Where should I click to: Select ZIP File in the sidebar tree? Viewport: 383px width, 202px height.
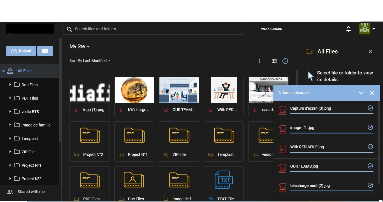pyautogui.click(x=28, y=152)
